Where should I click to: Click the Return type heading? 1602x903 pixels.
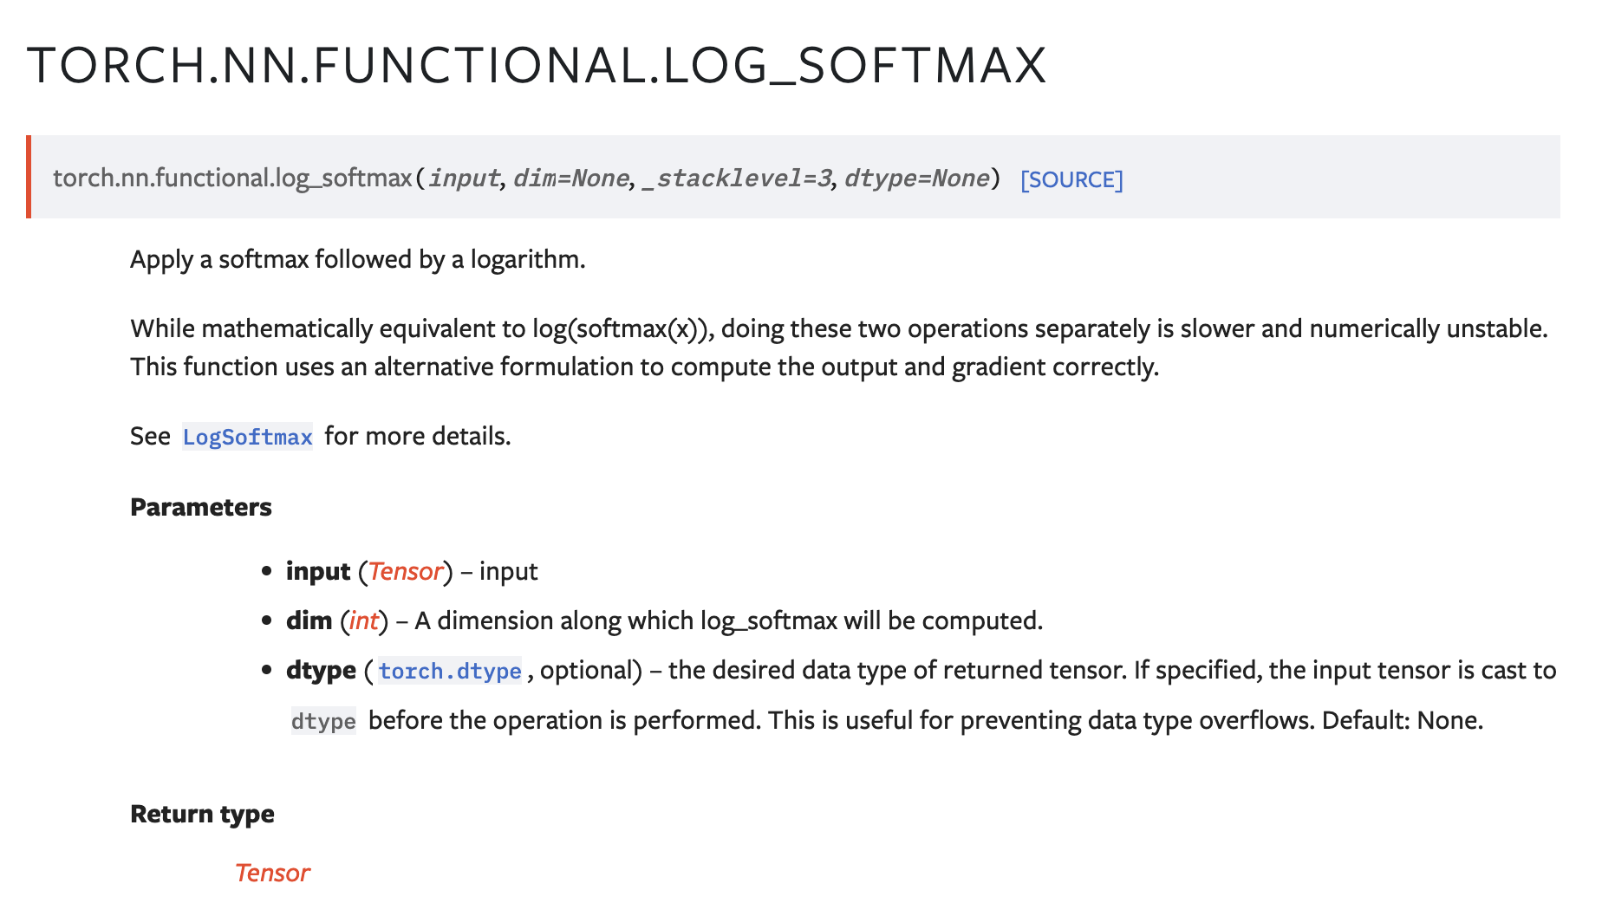pos(201,814)
